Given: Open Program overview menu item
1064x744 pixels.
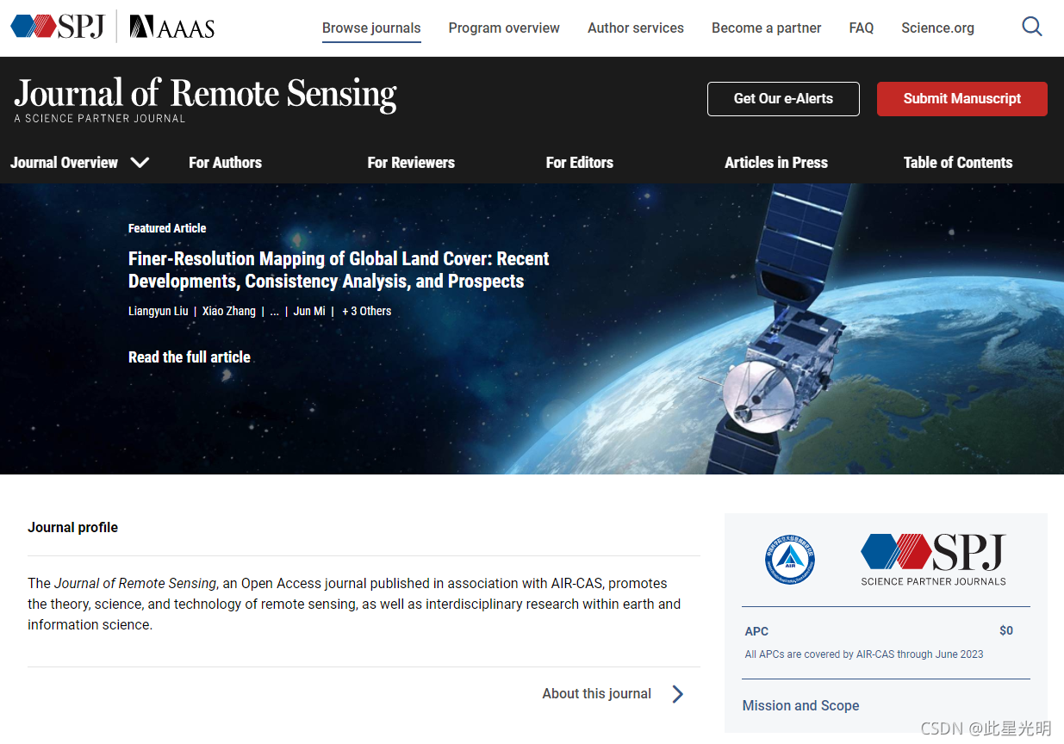Looking at the screenshot, I should click(x=504, y=28).
